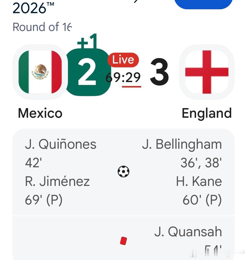The width and height of the screenshot is (247, 260).
Task: Select scorer J. Bellingham
Action: pos(182,145)
